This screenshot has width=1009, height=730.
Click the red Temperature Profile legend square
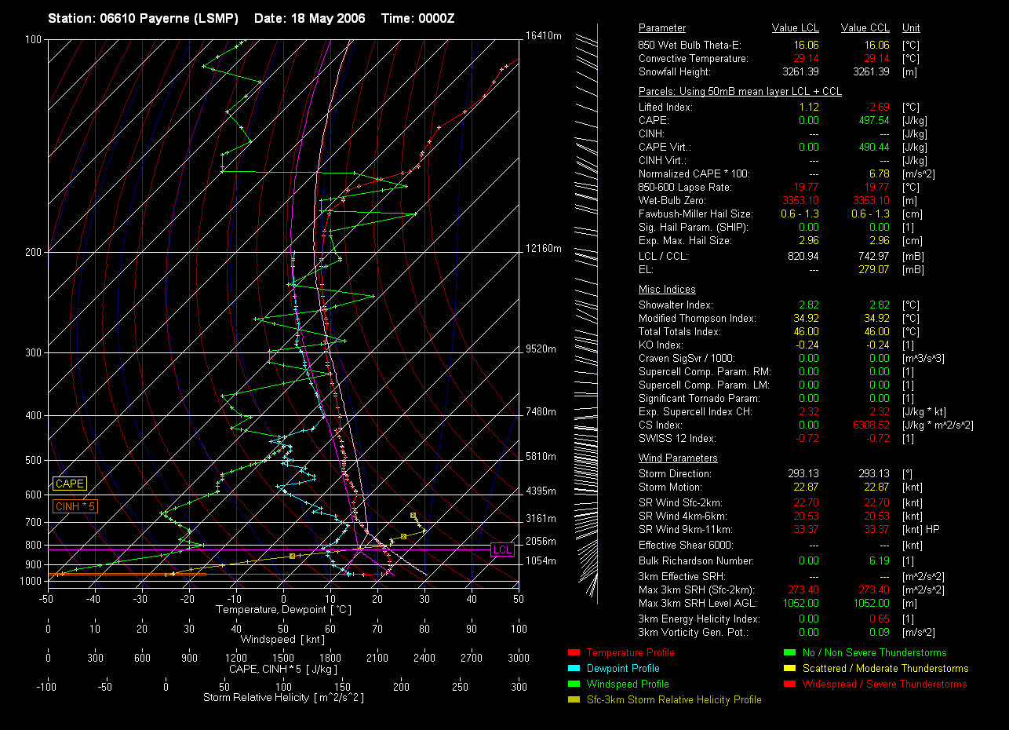[573, 652]
